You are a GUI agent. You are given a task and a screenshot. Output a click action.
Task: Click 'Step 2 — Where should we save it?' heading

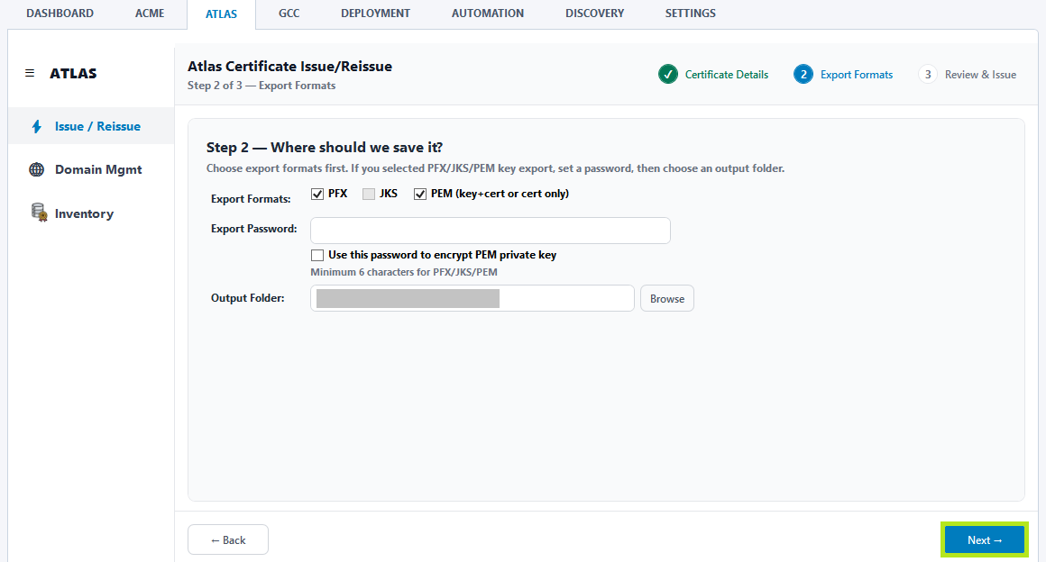click(325, 148)
